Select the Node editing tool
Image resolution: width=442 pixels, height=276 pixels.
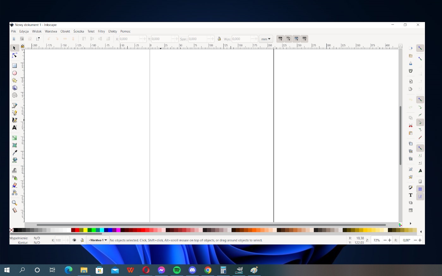pos(15,56)
